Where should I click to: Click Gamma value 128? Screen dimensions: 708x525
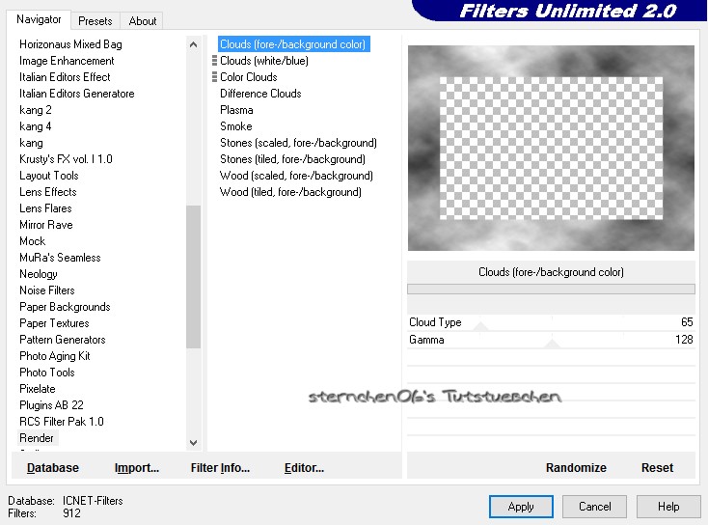point(684,340)
